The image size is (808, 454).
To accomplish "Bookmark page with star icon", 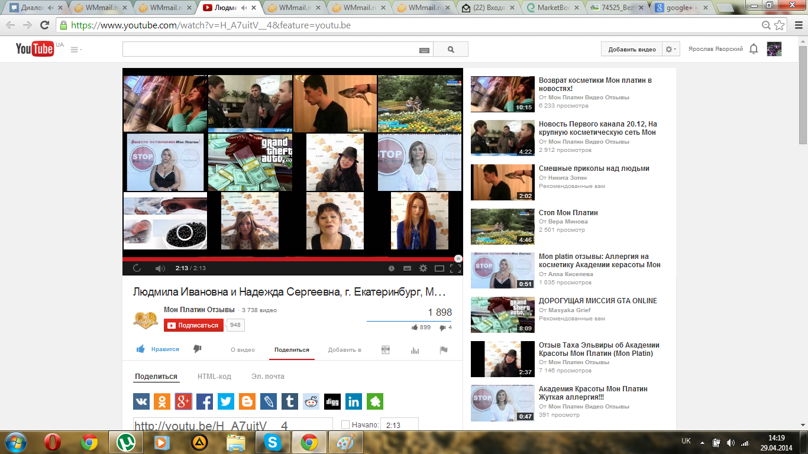I will tap(780, 25).
